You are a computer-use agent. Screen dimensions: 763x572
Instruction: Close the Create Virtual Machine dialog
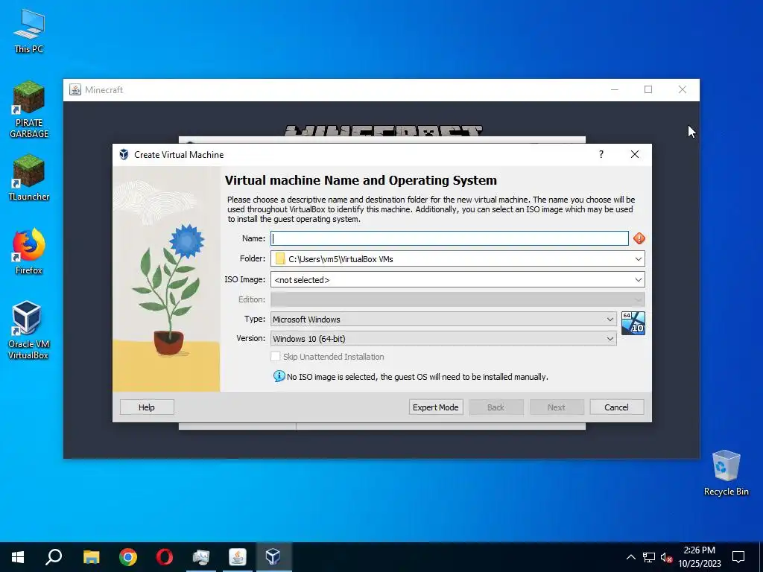[x=635, y=154]
